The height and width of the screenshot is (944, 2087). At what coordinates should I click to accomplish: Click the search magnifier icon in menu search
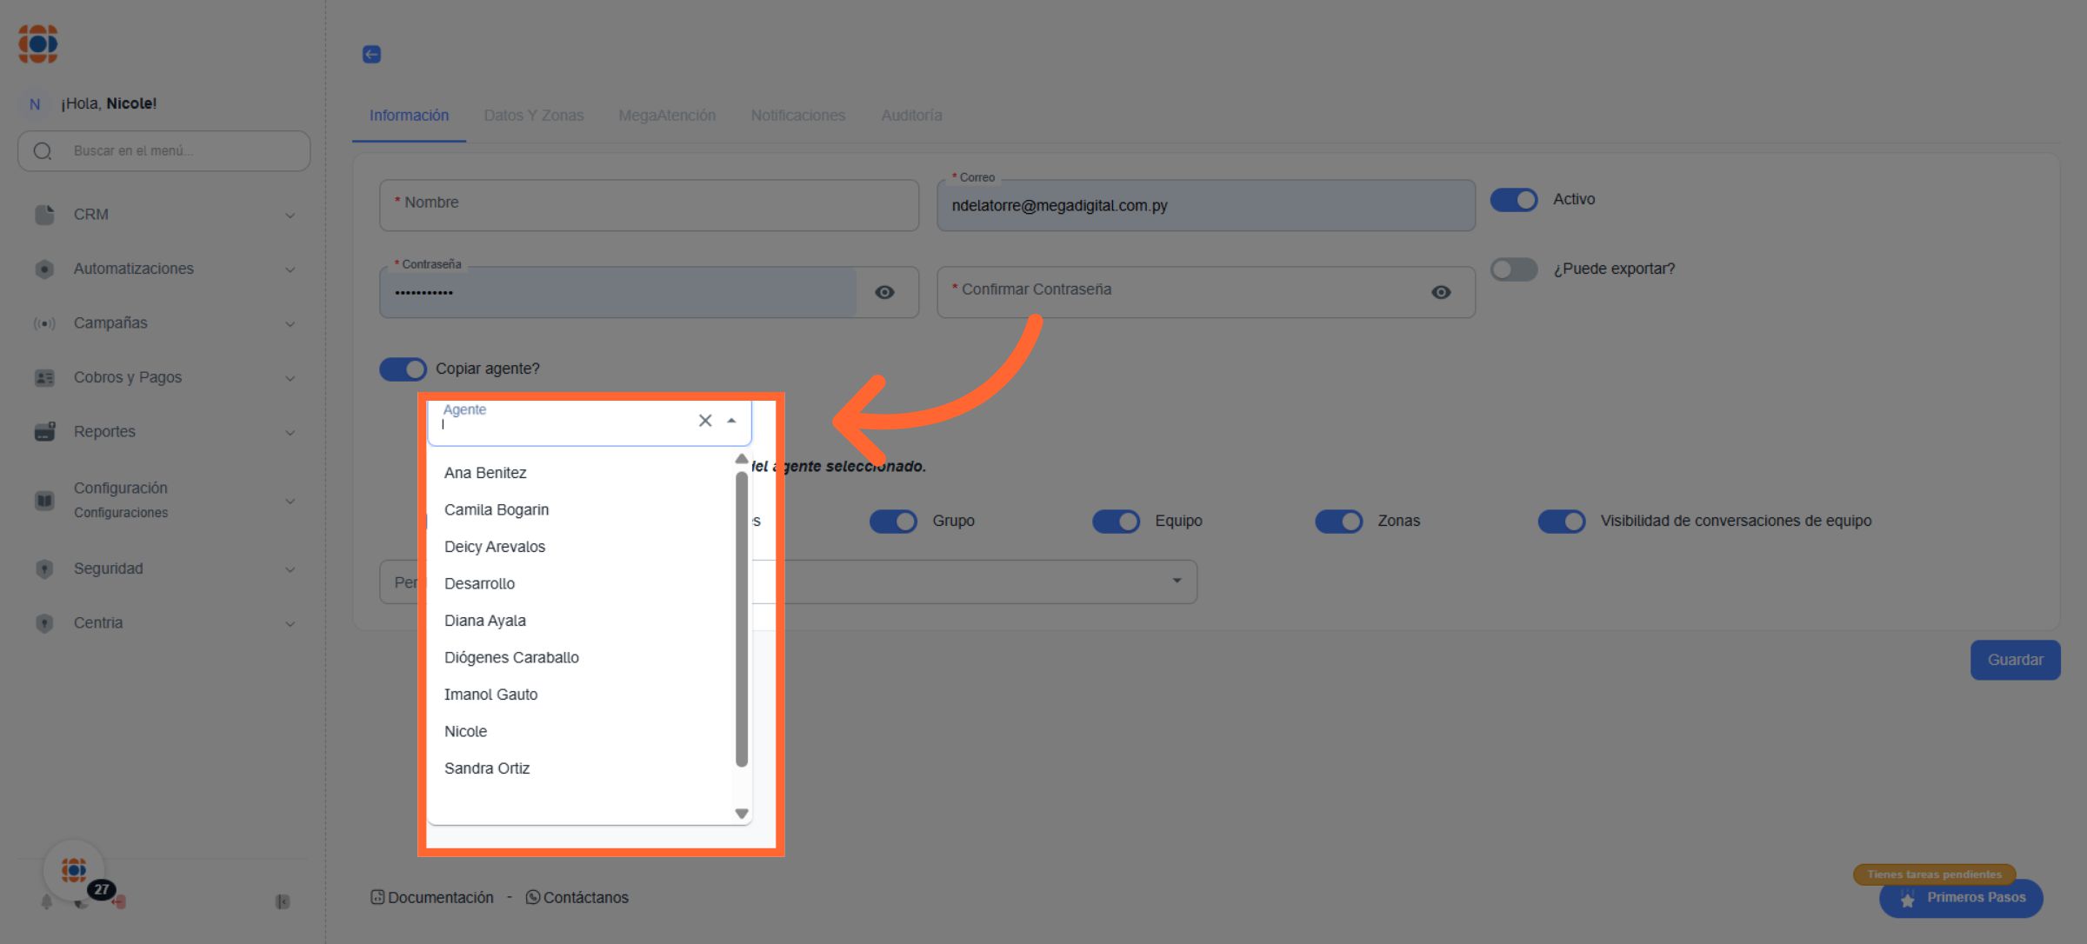[x=43, y=151]
